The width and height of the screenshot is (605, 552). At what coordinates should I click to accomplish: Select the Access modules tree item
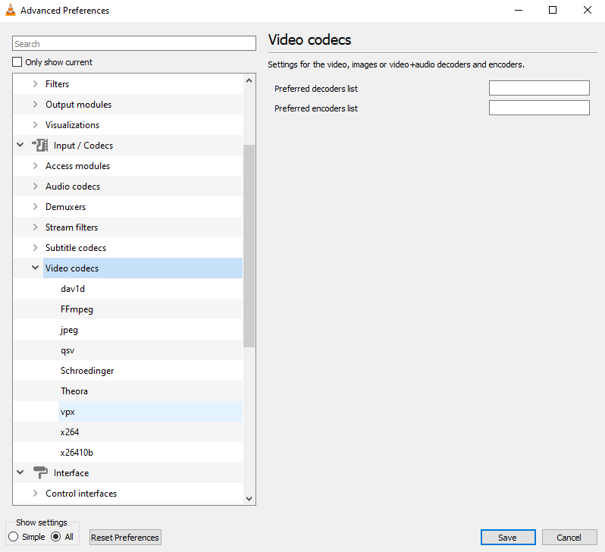77,166
